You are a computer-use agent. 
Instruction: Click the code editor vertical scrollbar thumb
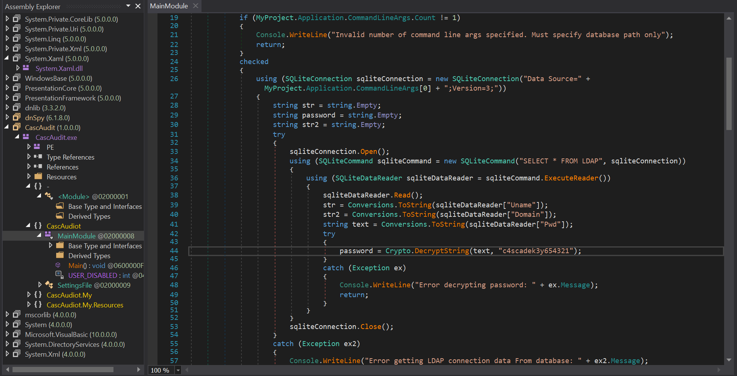[729, 94]
